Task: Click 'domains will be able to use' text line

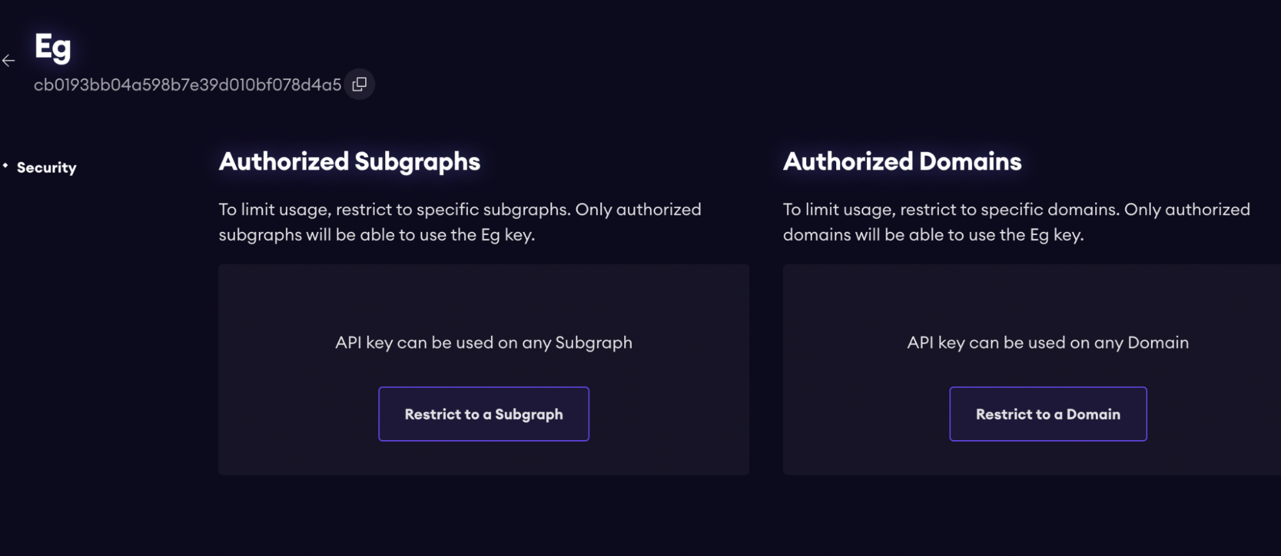Action: [x=933, y=235]
